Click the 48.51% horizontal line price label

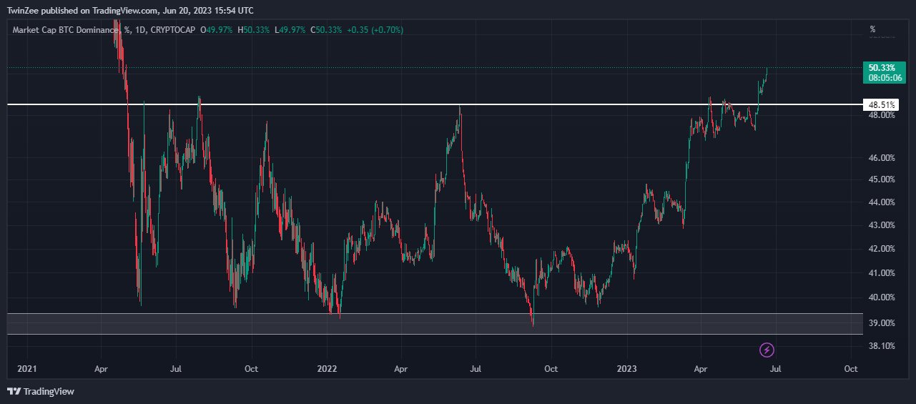pyautogui.click(x=880, y=104)
